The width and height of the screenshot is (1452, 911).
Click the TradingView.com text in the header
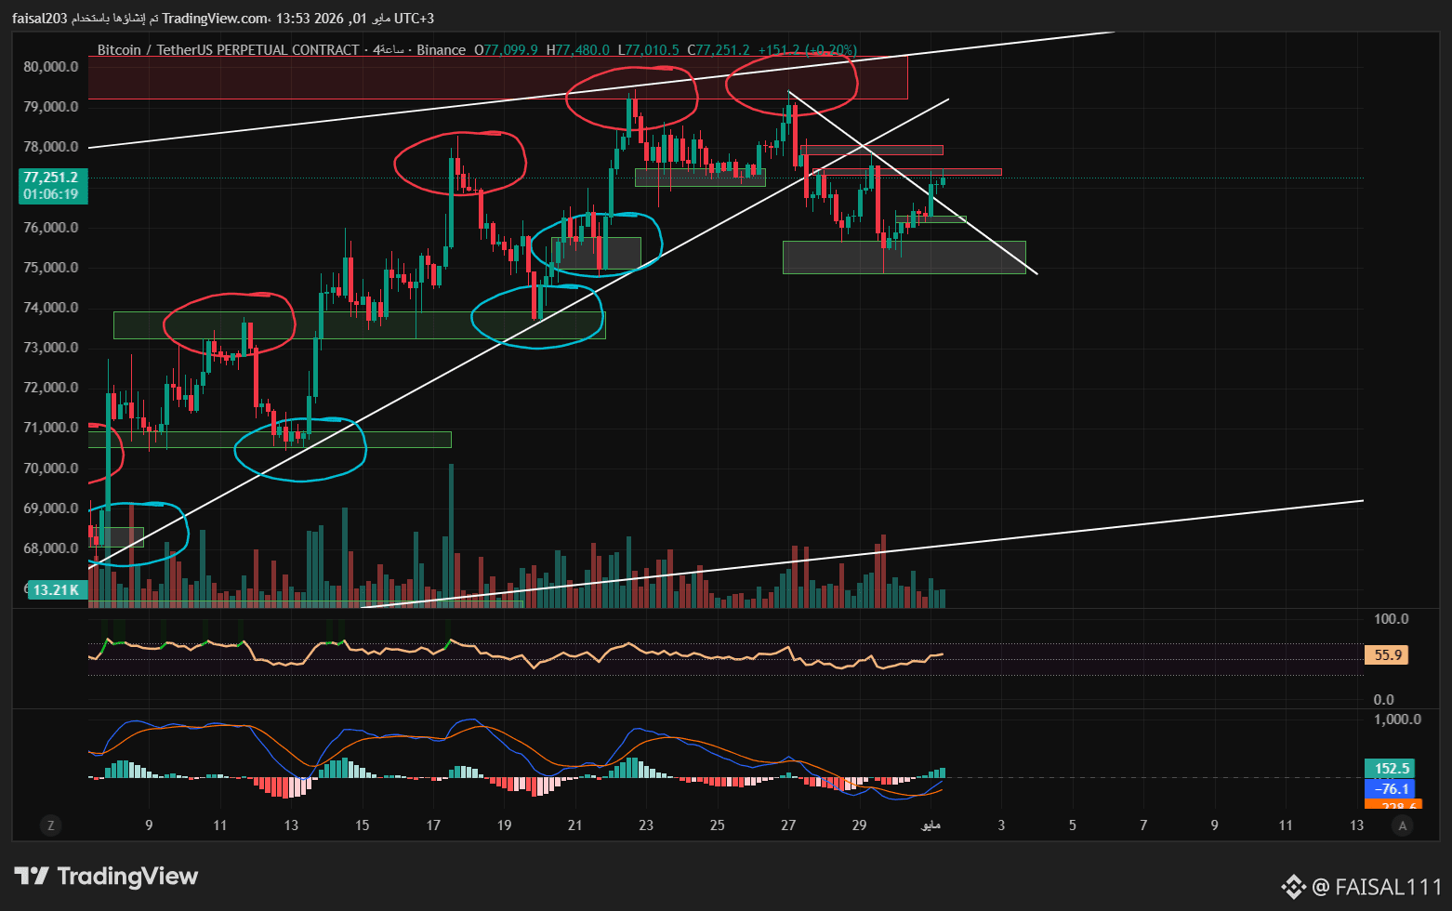[x=216, y=19]
